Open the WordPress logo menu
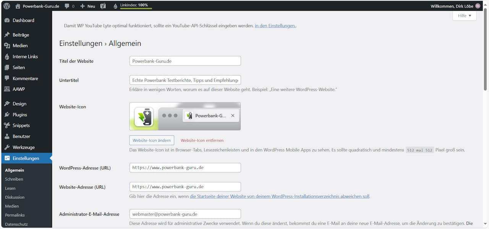 point(7,6)
